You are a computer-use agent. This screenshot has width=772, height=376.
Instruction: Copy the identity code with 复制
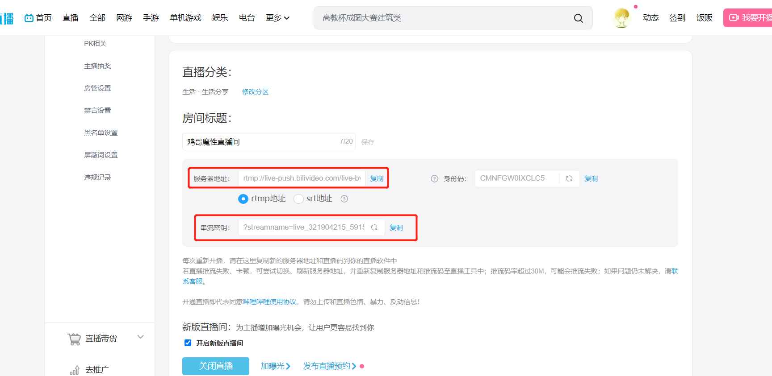tap(591, 178)
